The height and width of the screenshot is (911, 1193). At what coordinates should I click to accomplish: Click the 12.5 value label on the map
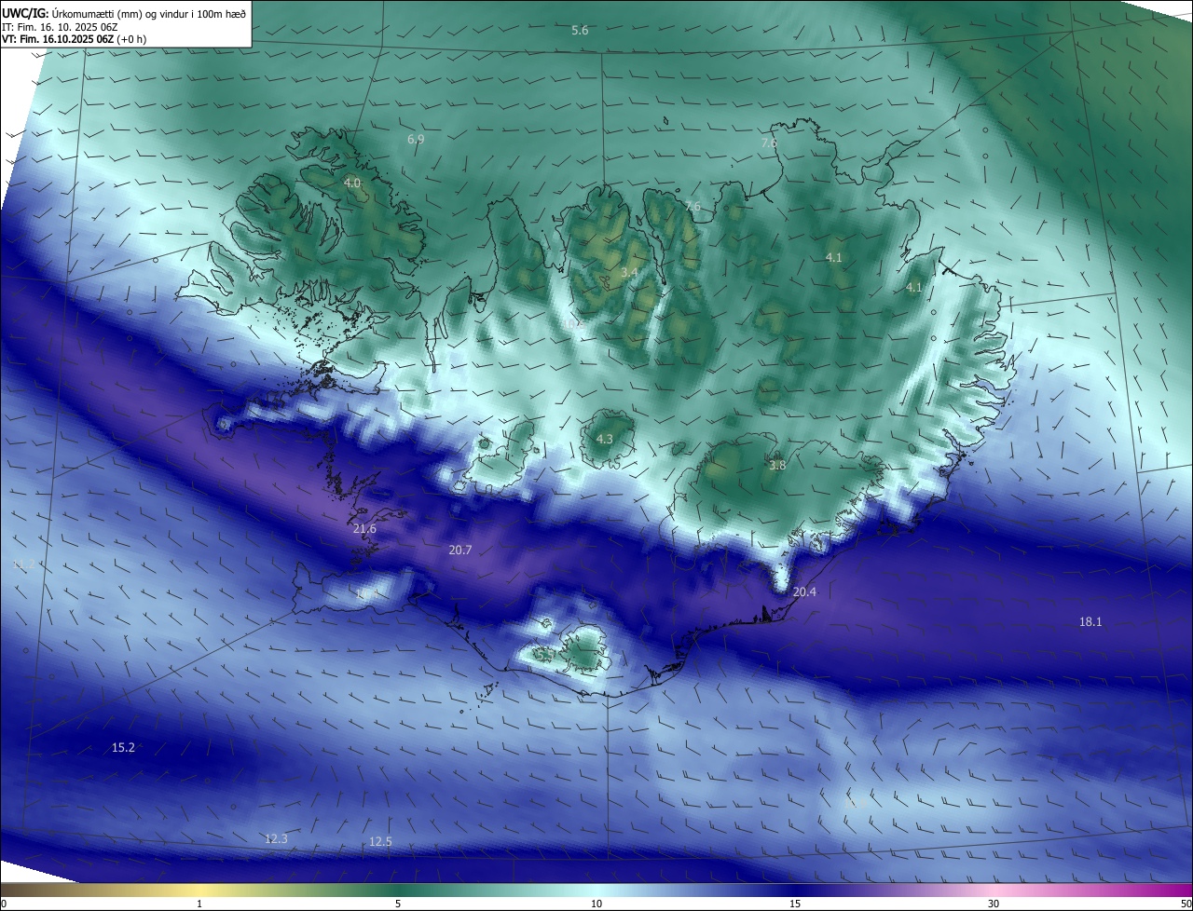(380, 842)
